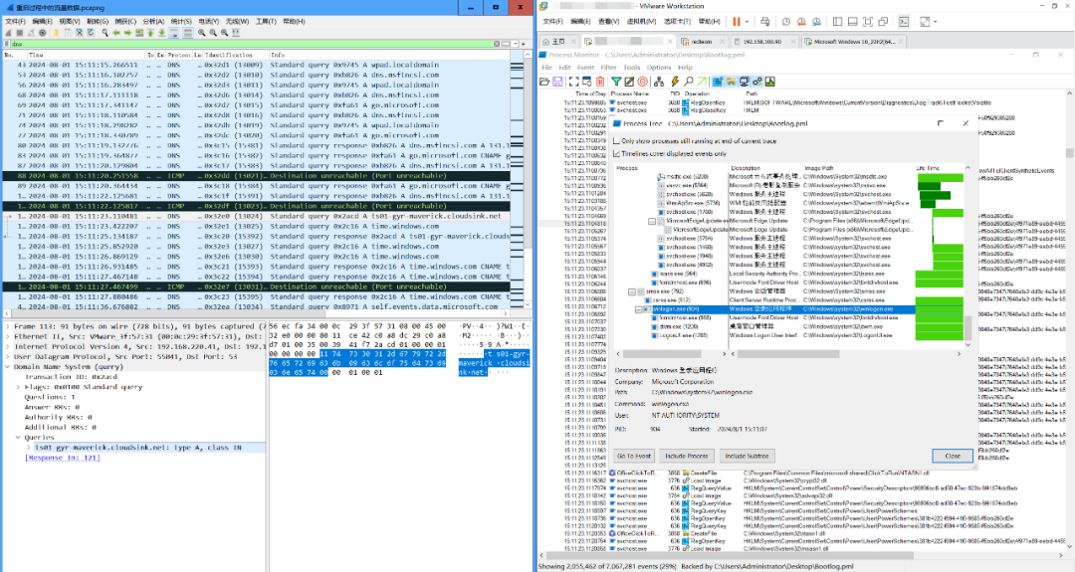Toggle Wireshark colorize packet list icon

(x=188, y=33)
